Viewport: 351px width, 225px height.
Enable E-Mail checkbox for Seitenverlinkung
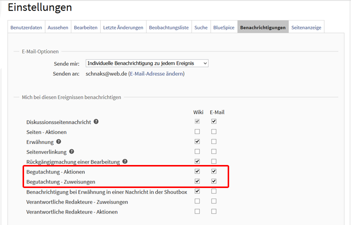pyautogui.click(x=214, y=151)
